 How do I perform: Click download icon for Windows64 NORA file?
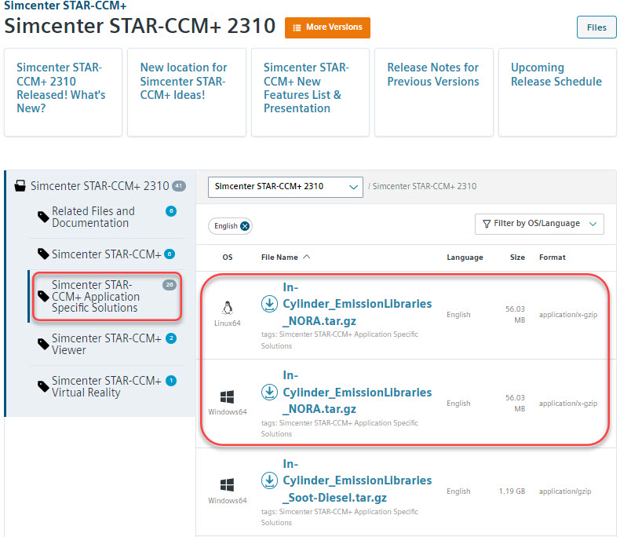click(x=269, y=392)
